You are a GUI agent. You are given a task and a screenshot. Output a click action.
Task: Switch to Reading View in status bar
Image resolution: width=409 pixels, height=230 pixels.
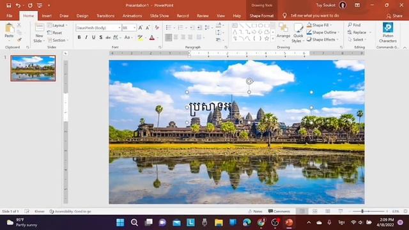pyautogui.click(x=328, y=211)
